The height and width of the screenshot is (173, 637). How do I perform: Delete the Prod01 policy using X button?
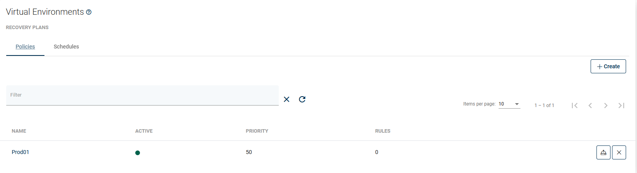coord(619,152)
